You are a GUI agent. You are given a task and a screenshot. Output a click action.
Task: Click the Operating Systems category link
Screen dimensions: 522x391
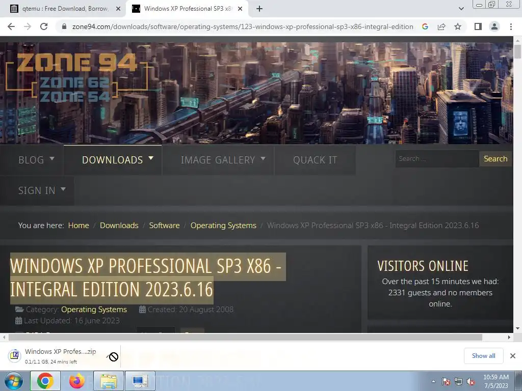[94, 310]
